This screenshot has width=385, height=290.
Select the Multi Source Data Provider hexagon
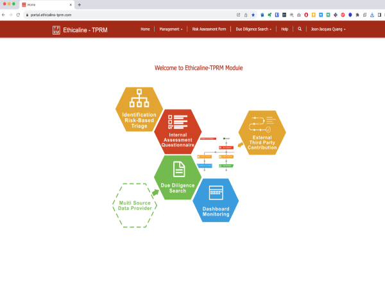(135, 205)
